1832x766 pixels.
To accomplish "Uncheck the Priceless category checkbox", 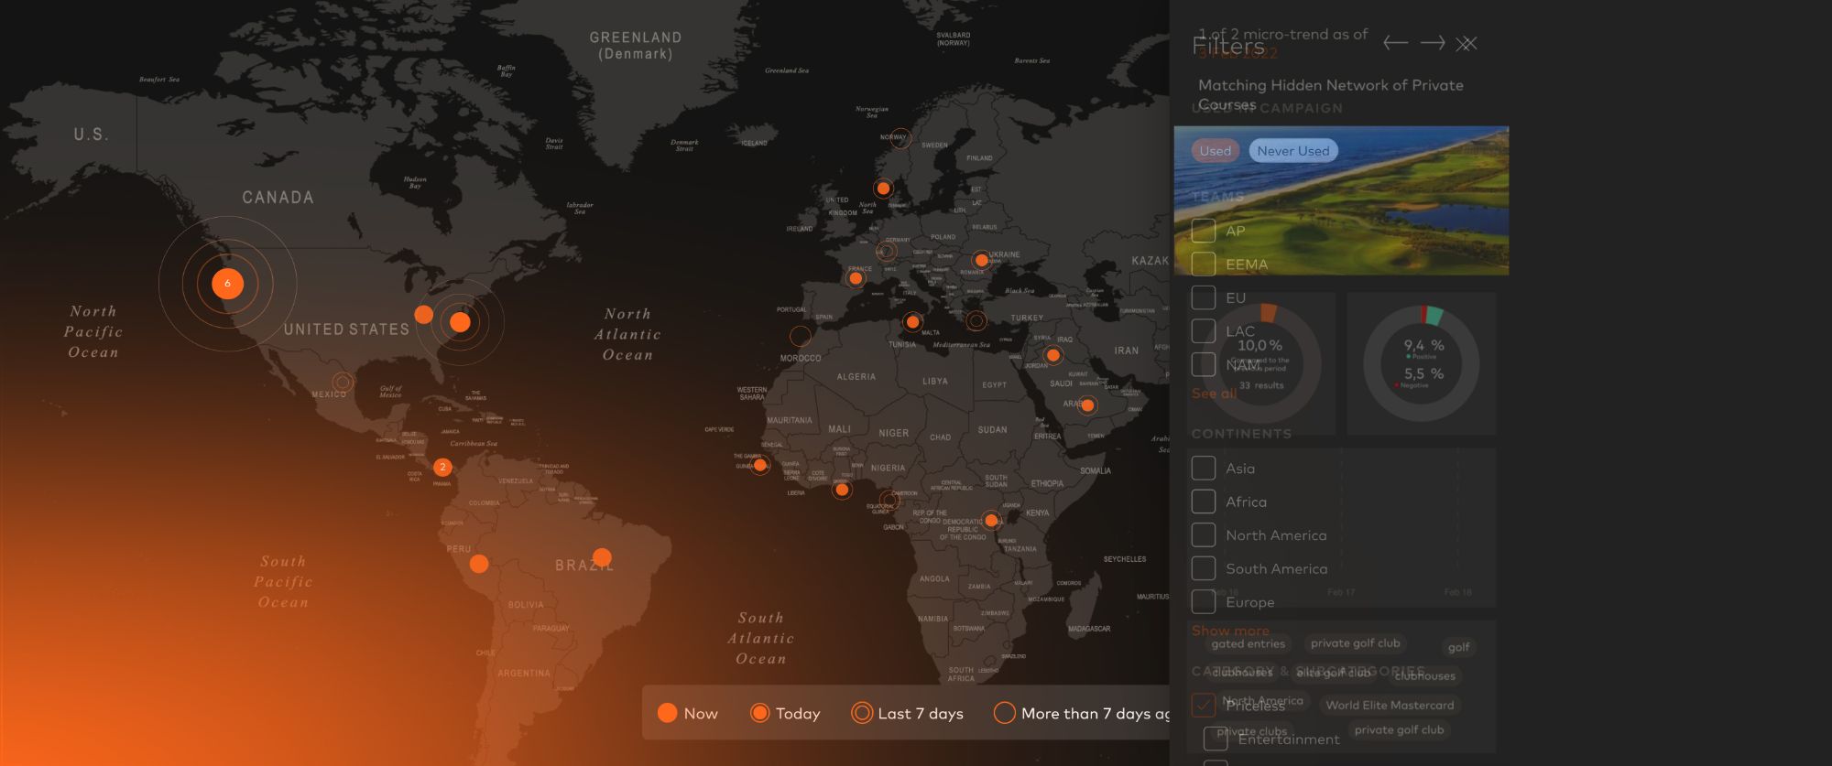I will click(x=1204, y=705).
